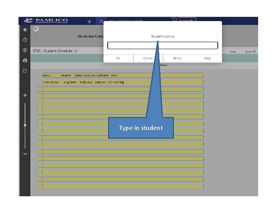
Task: Click the Save All button
Action: click(x=250, y=51)
